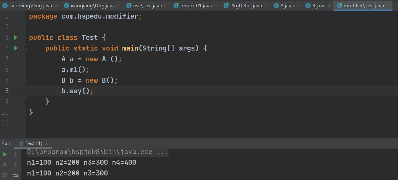Viewport: 398px width, 180px height.
Task: Click line number 11 in gutter
Action: coord(5,123)
